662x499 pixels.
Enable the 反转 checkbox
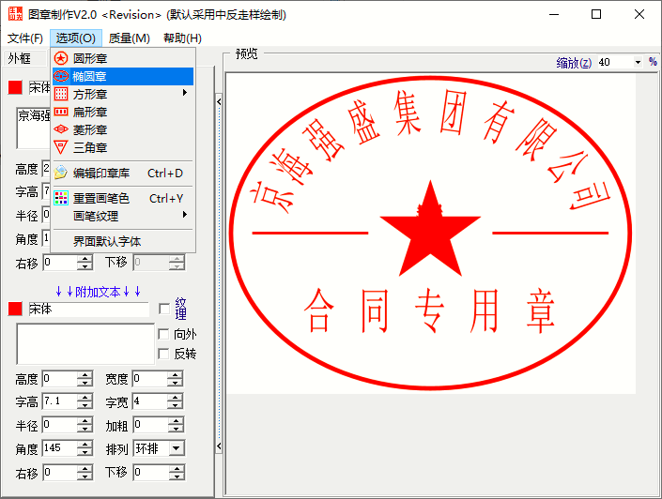pos(163,354)
